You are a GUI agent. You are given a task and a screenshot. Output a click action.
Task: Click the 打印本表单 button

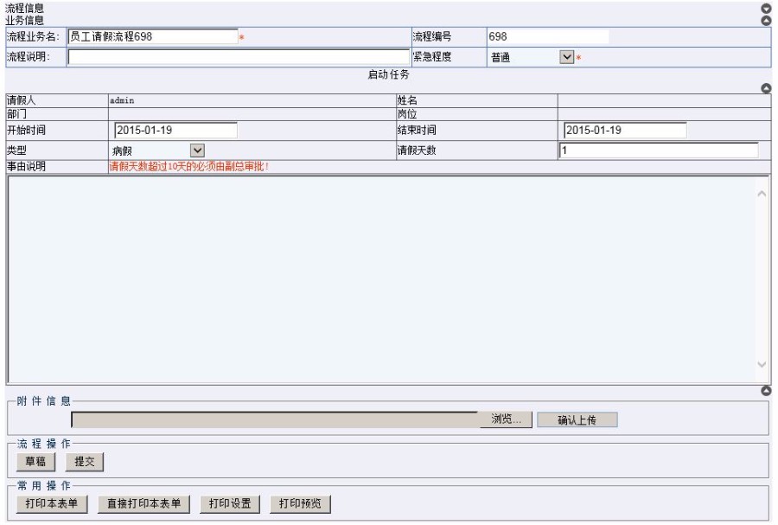[x=52, y=503]
